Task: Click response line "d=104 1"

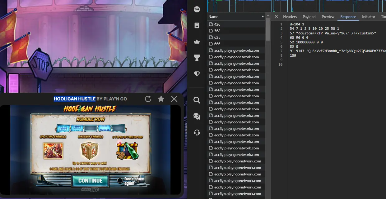Action: click(x=297, y=24)
